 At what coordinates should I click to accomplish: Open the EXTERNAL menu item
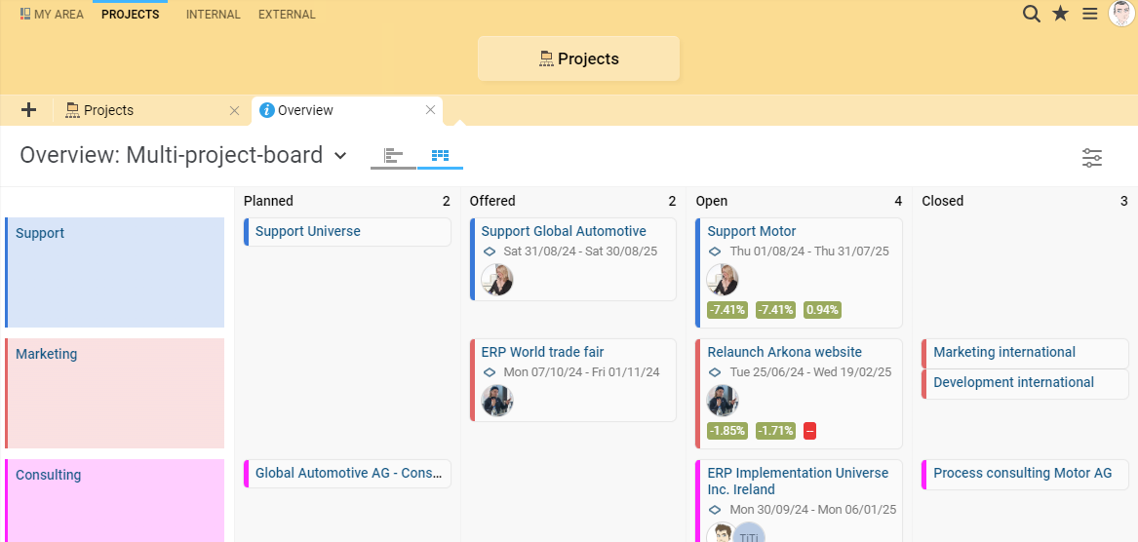pyautogui.click(x=287, y=15)
